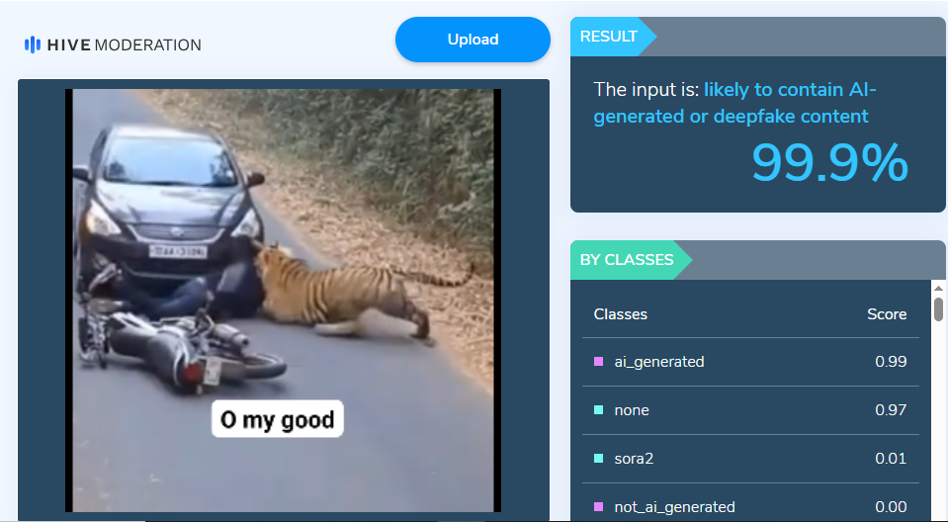Click the cyan square beside sora2

(598, 459)
